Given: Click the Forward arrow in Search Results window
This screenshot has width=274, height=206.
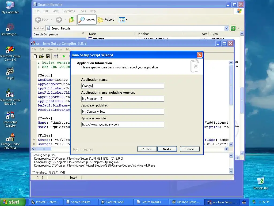Looking at the screenshot, I should [59, 20].
